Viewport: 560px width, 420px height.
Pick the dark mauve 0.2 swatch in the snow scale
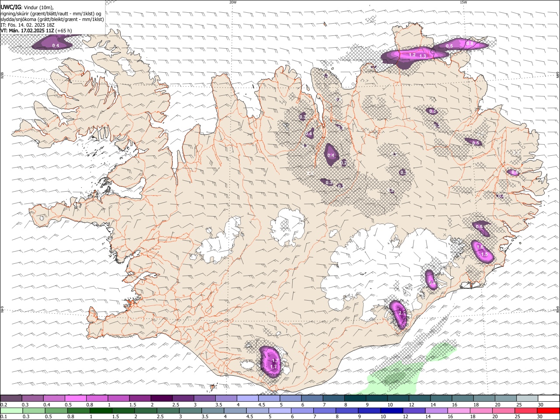11,398
